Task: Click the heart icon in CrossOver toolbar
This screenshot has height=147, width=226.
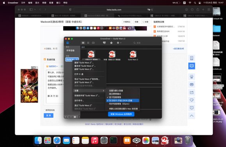Action: click(104, 43)
